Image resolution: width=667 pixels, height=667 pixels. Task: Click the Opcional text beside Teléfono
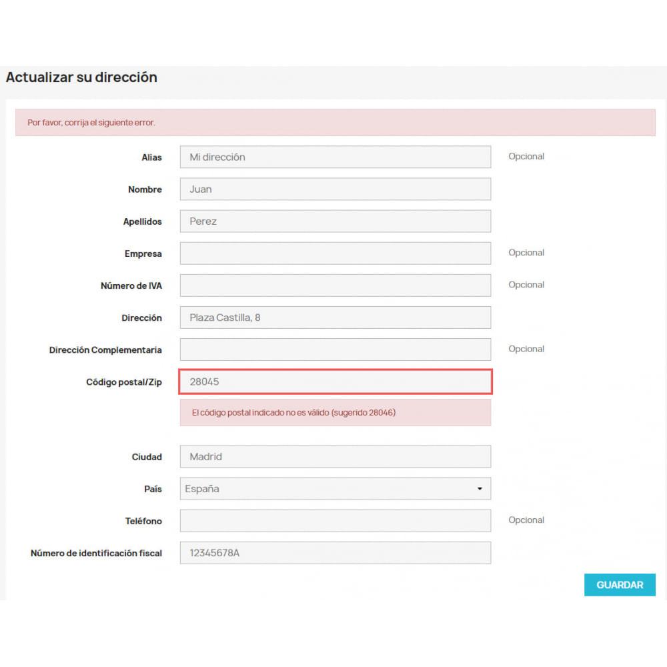(526, 520)
